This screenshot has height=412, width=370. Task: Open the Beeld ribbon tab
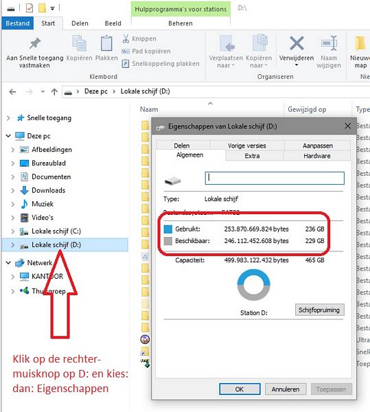[x=113, y=23]
